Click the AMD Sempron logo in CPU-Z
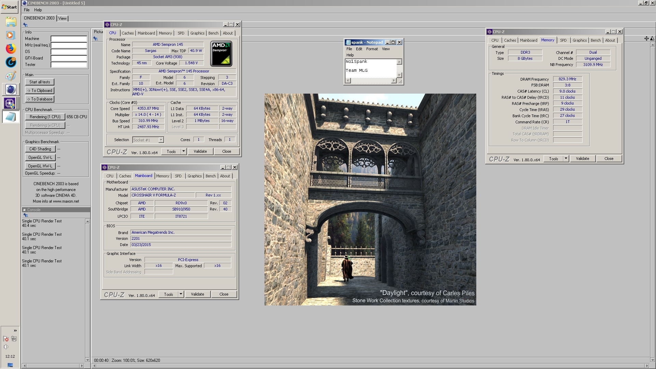Screen dimensions: 656x369 tap(221, 54)
